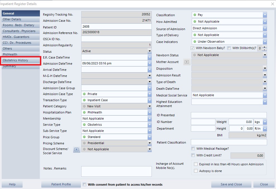276x189 pixels.
Task: Check patient consent to access records
Action: [x=84, y=184]
